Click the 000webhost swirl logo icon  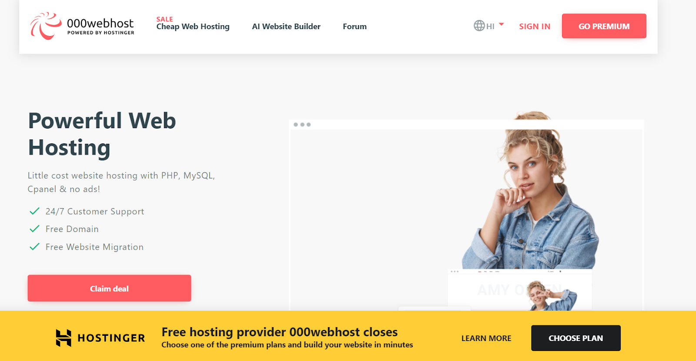(x=46, y=26)
